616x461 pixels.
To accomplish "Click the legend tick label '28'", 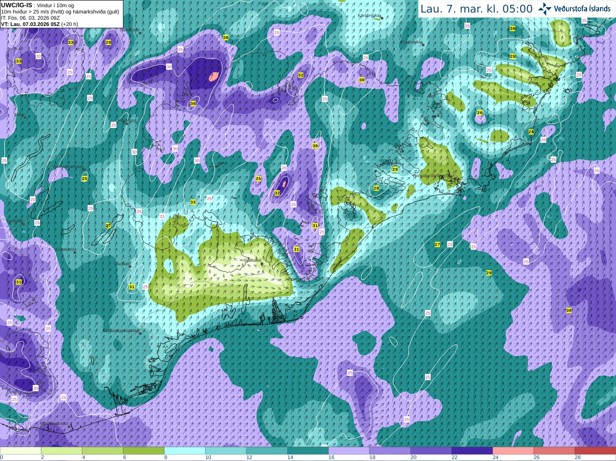I will tap(577, 458).
